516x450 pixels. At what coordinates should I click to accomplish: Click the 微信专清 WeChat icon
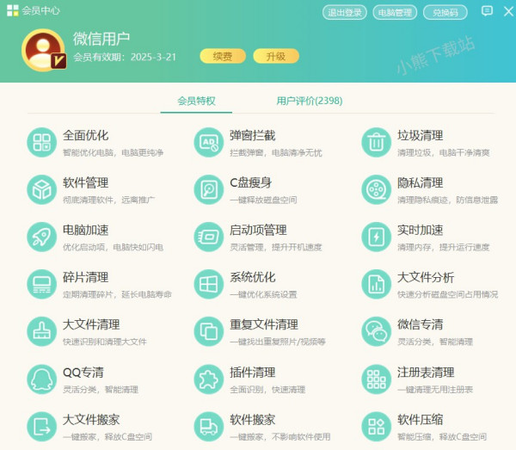pyautogui.click(x=377, y=332)
